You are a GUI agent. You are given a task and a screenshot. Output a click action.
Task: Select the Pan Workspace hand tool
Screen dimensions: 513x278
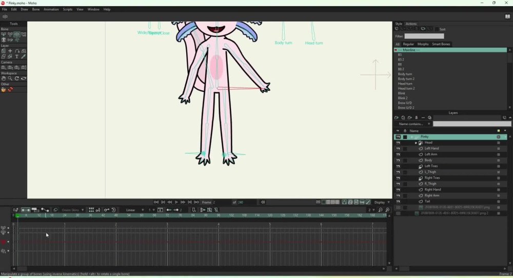point(3,78)
